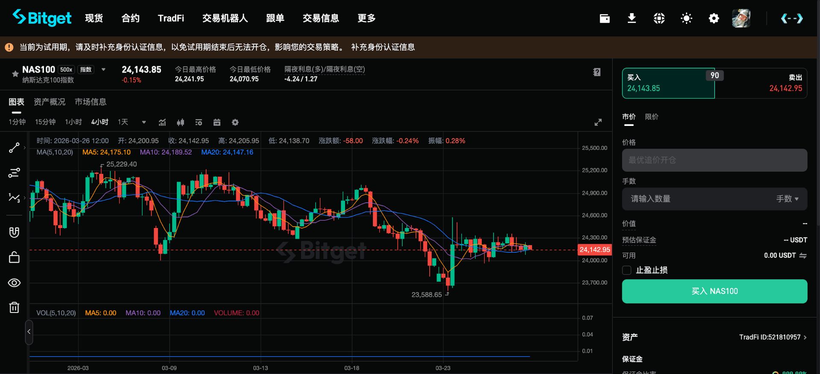Screen dimensions: 820x374
Task: Open the language globe icon
Action: point(659,18)
